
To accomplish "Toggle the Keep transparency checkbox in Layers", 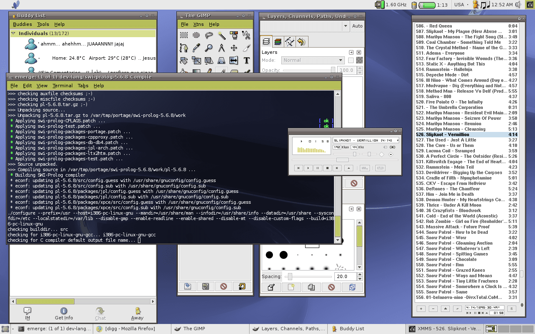I will pyautogui.click(x=351, y=61).
